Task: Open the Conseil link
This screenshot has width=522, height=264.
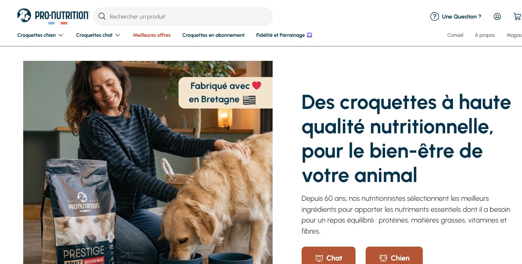Action: click(x=455, y=35)
